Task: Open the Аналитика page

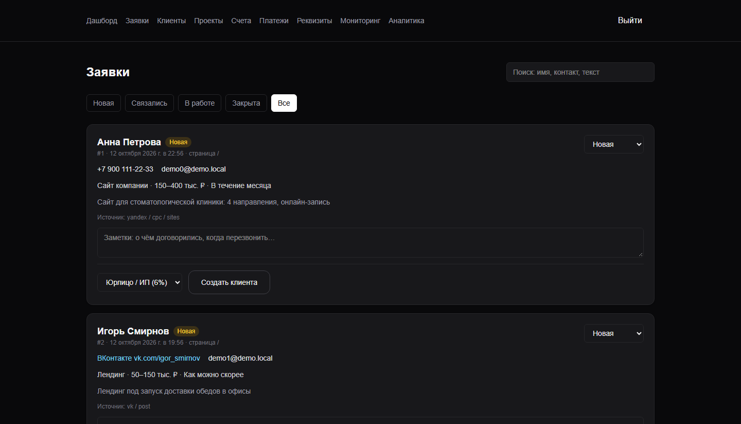Action: [407, 21]
